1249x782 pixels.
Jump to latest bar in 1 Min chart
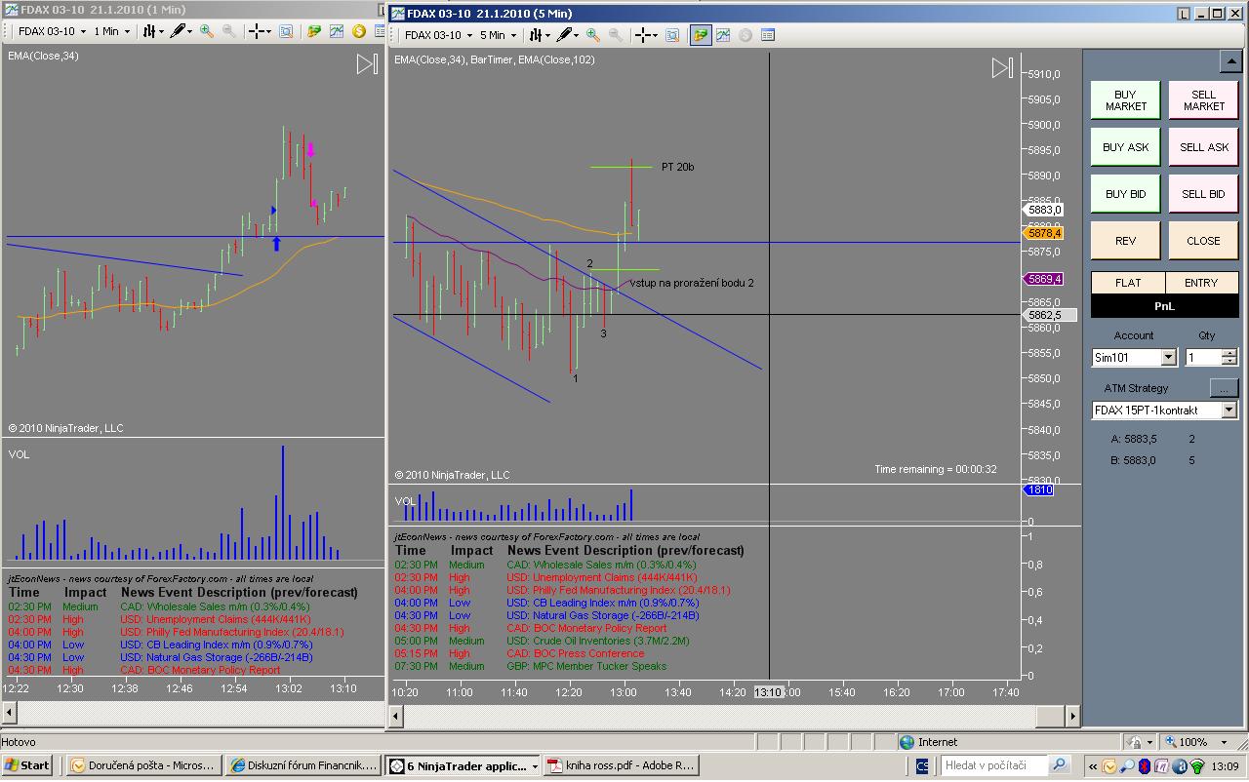point(367,64)
